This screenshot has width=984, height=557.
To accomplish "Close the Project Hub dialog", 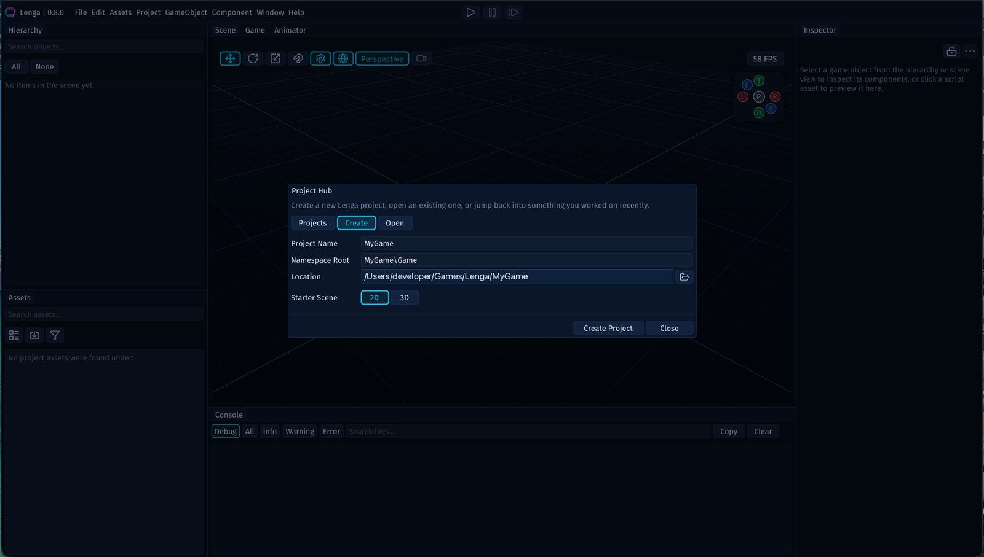I will [669, 328].
